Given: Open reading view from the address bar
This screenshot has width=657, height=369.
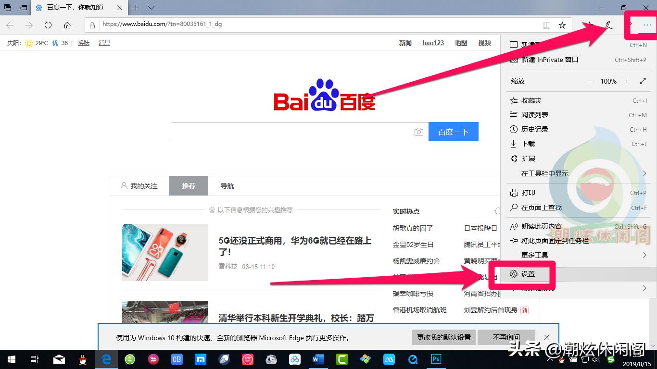Looking at the screenshot, I should (547, 25).
